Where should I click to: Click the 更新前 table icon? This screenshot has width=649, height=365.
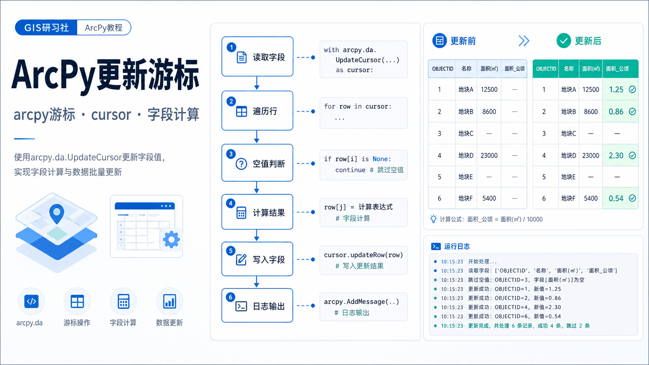click(439, 41)
